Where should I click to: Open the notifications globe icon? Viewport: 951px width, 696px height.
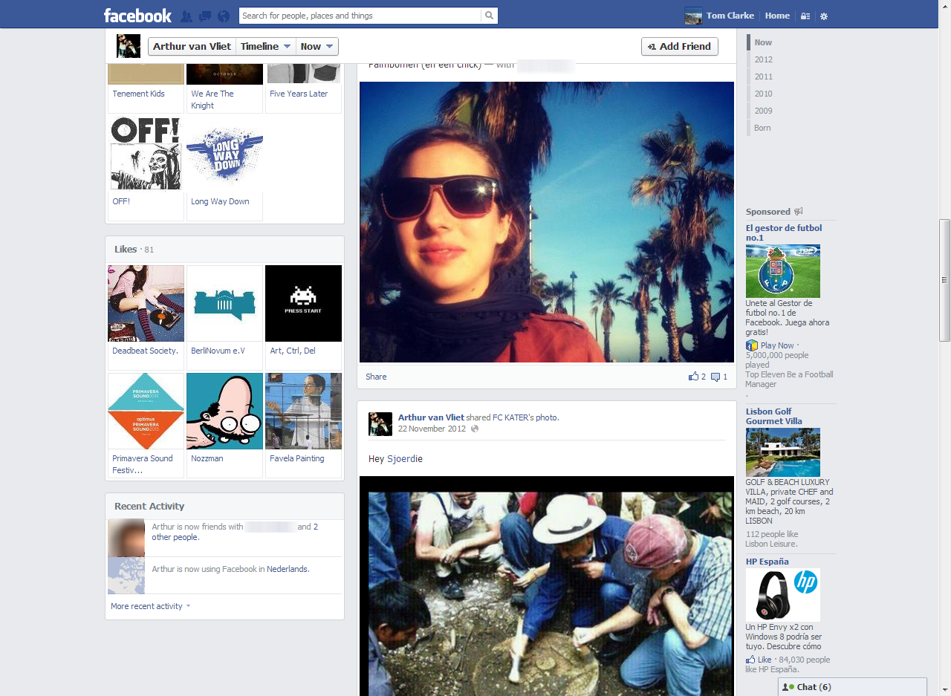tap(223, 16)
